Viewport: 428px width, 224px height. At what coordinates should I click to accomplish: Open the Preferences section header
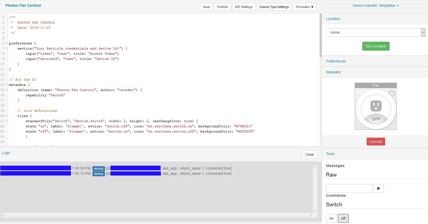click(x=336, y=61)
